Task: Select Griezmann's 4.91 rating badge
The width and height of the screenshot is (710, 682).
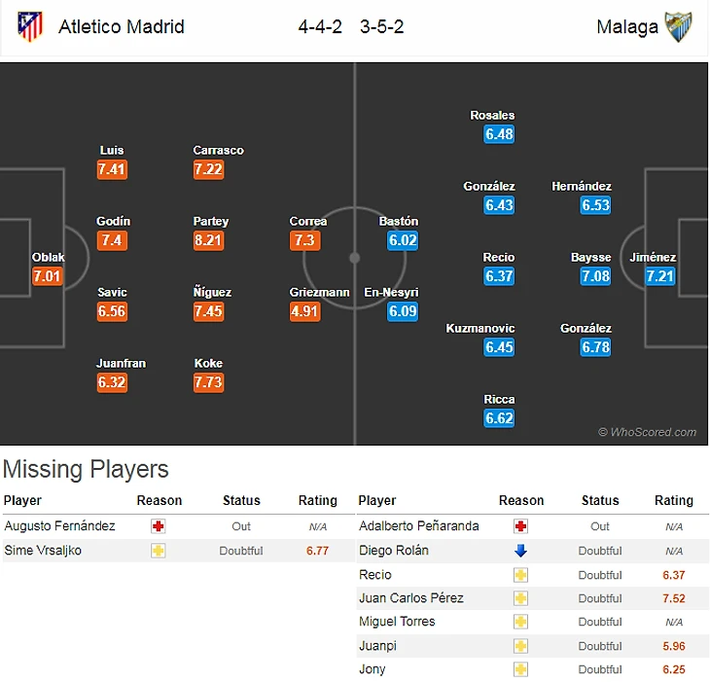Action: [304, 311]
